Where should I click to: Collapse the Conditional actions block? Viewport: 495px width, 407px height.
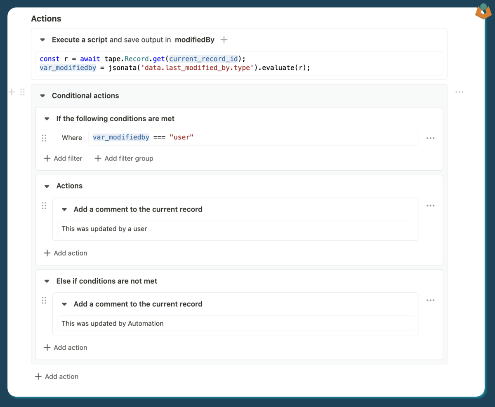(42, 96)
